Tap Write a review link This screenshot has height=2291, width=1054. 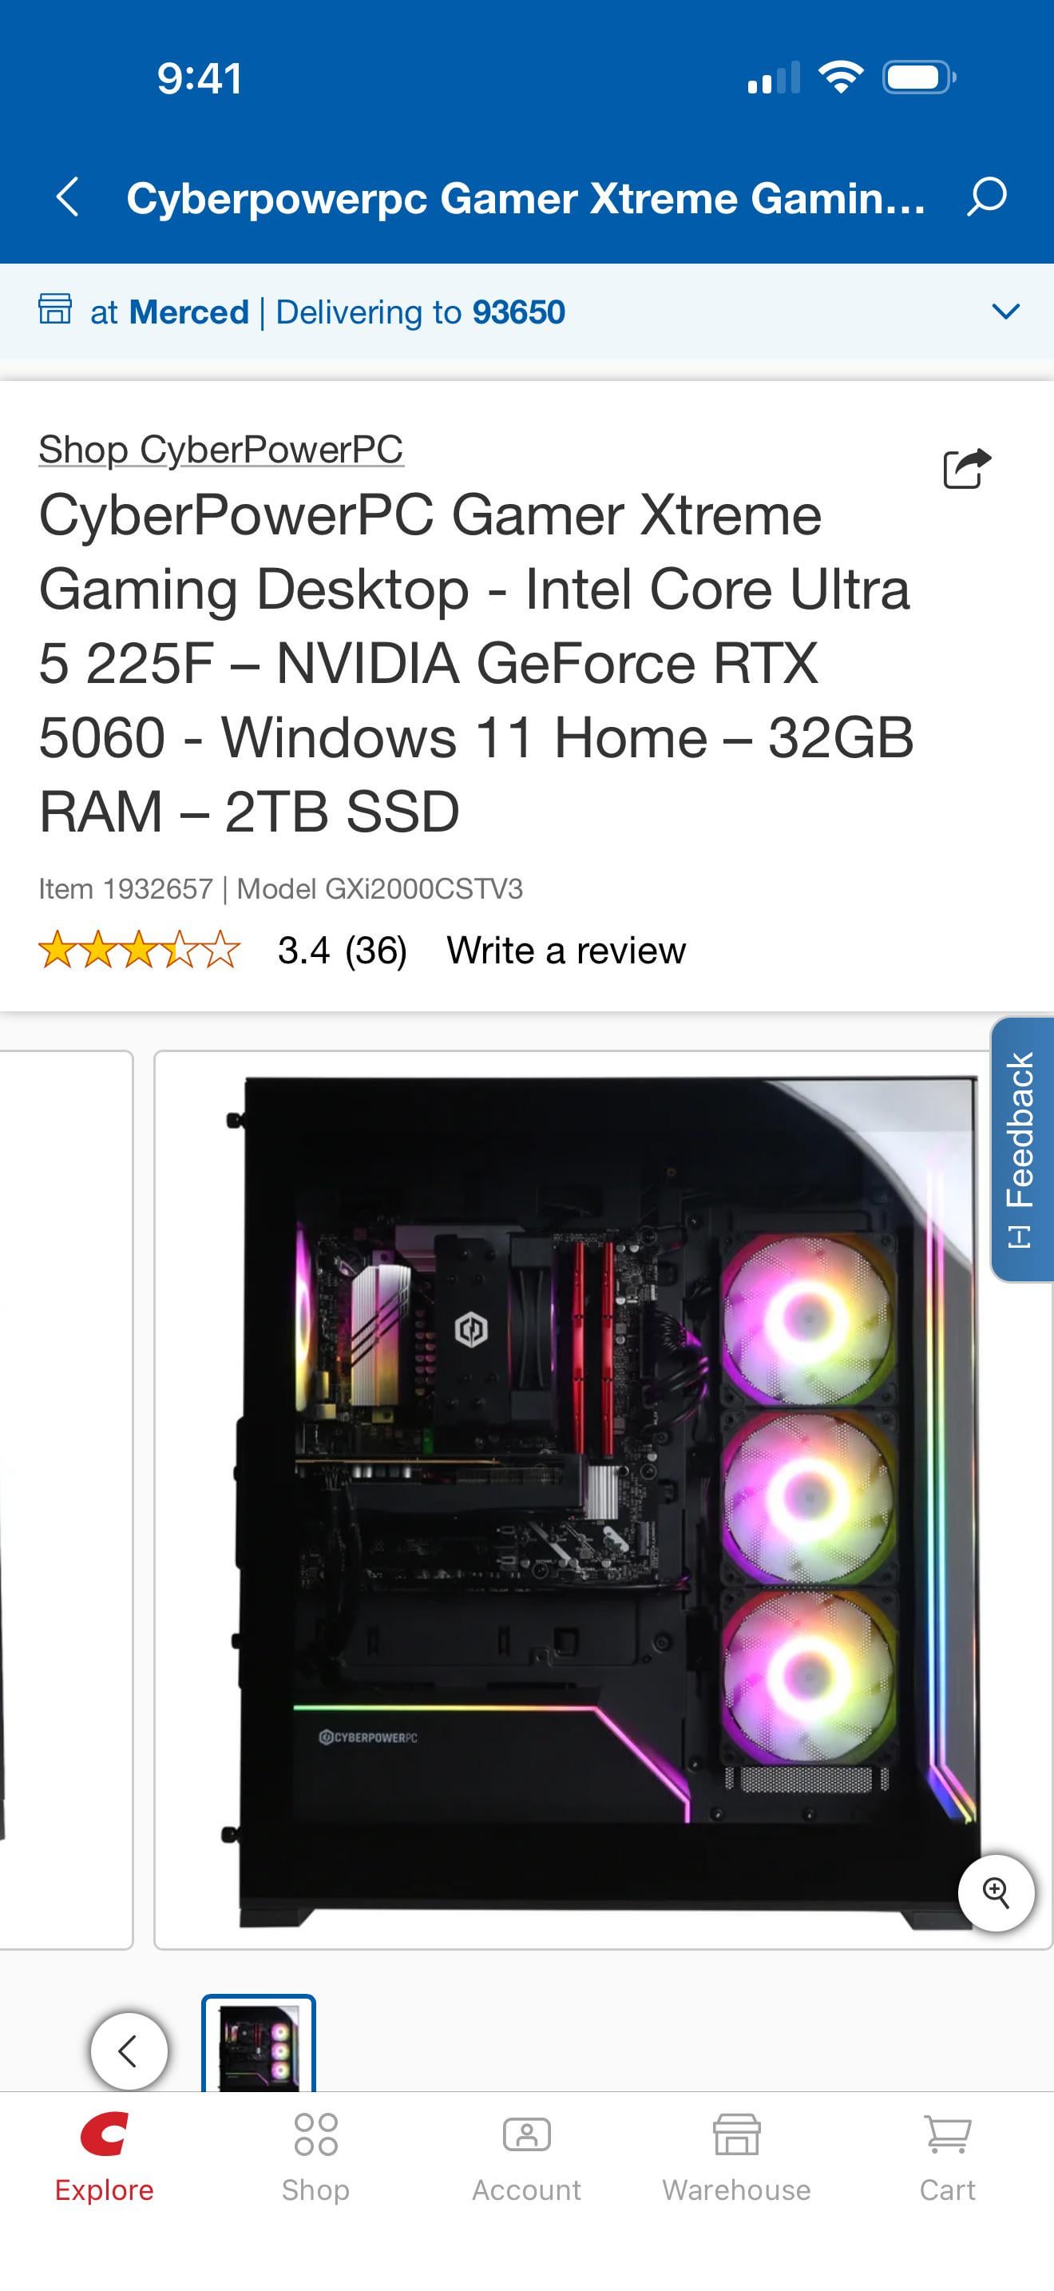click(x=566, y=950)
